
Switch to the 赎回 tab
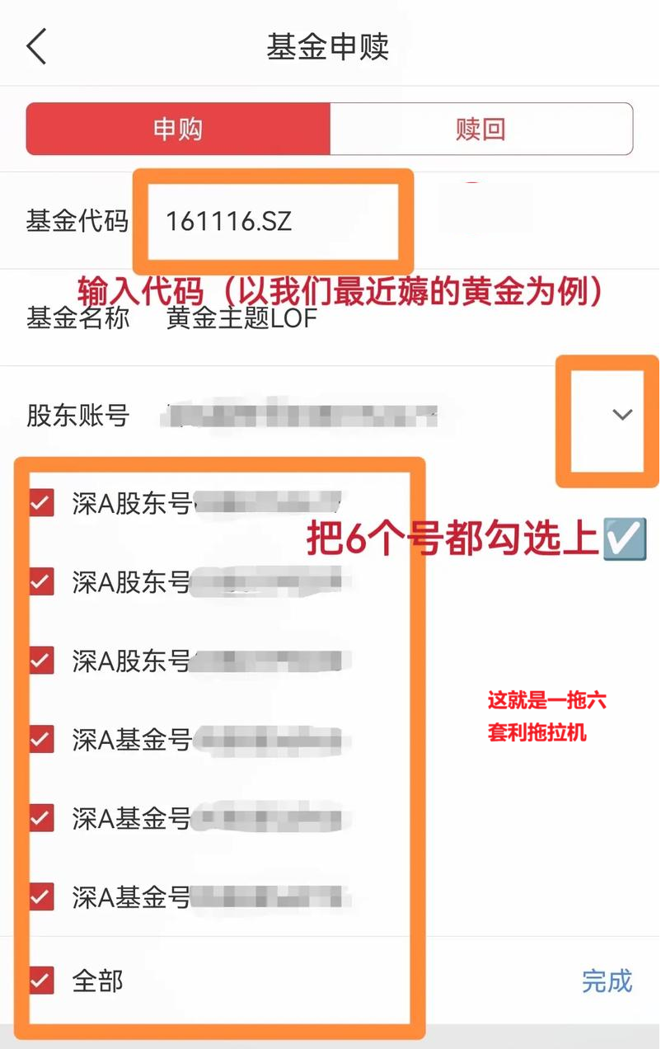[x=481, y=129]
